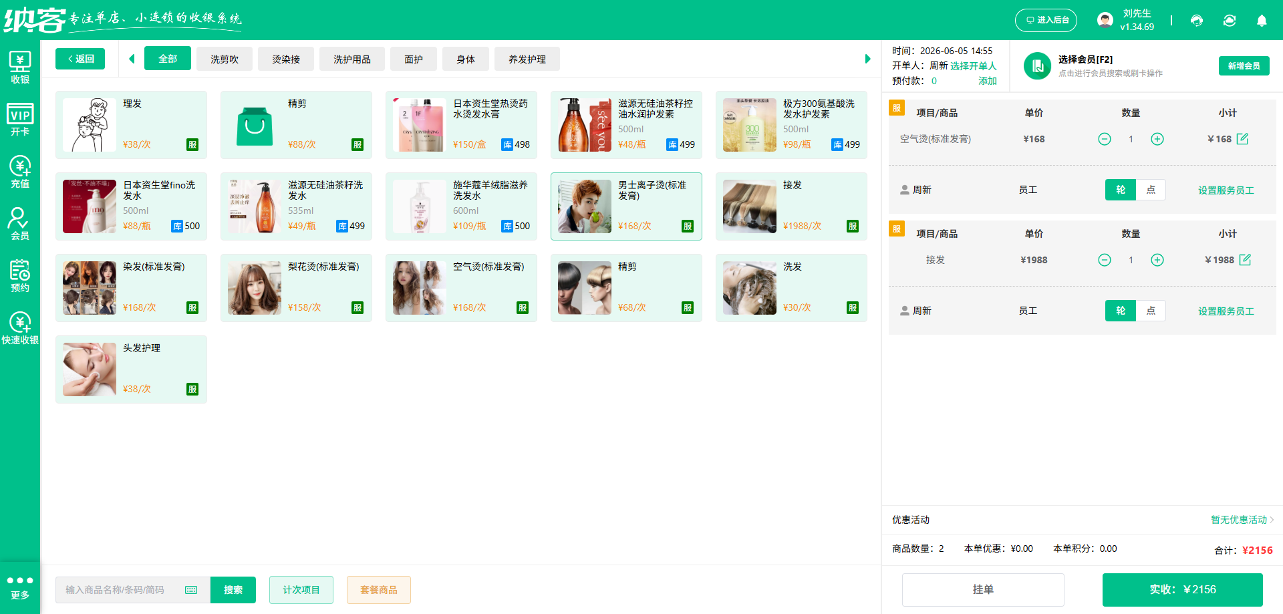Click the 进入后台 button

pyautogui.click(x=1046, y=20)
